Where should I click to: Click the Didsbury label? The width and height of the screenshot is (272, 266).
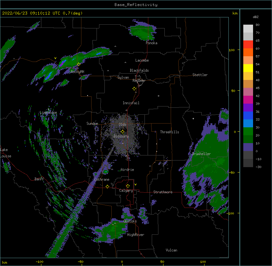(121, 136)
